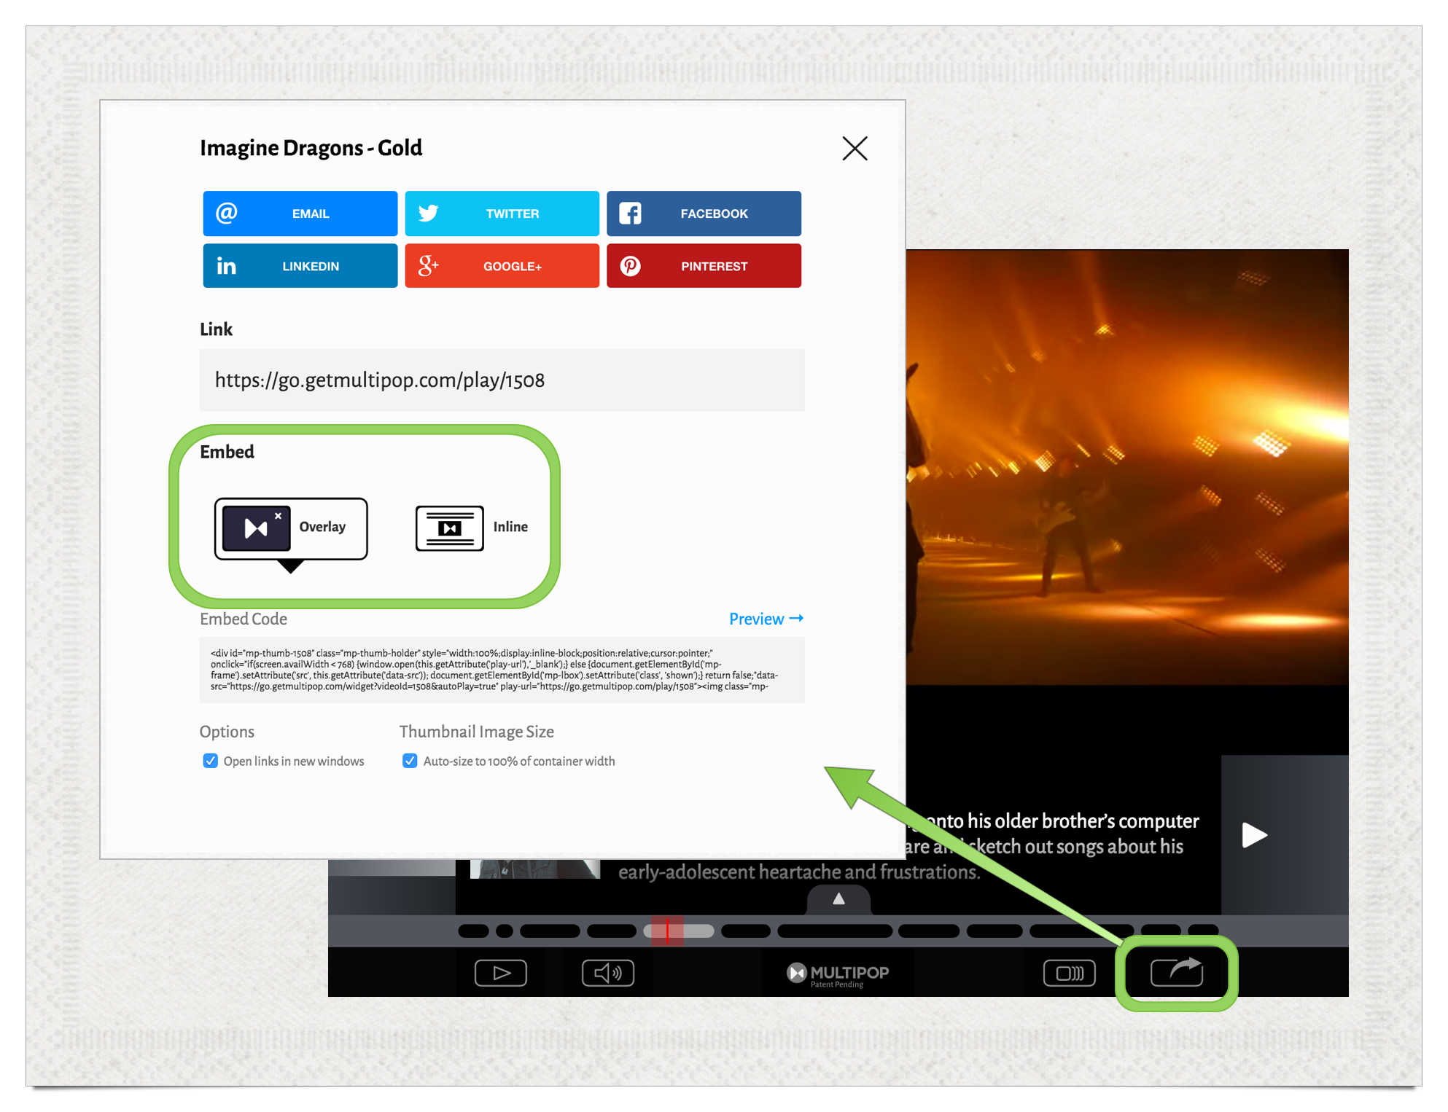Click the Imagine Dragons - Gold title
This screenshot has height=1112, width=1448.
311,148
